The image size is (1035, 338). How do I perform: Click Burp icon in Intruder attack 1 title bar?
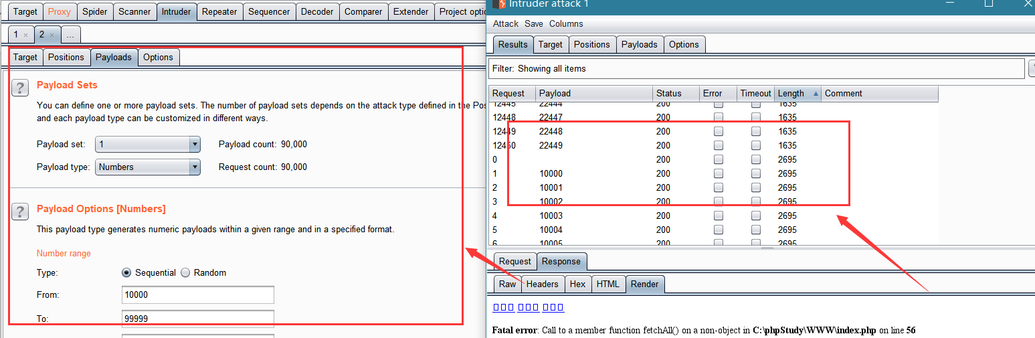tap(498, 3)
